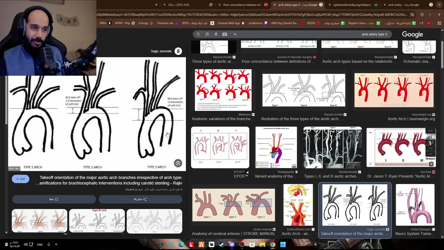Close the '2Q== (355×142)' tab
Viewport: 444px width, 250px height.
165,5
